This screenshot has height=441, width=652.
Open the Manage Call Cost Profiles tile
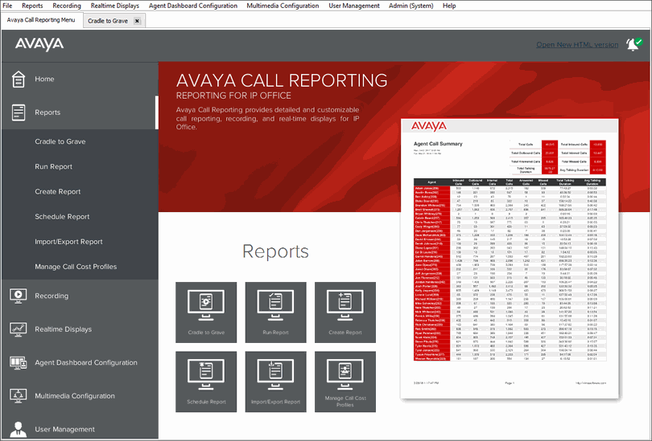[x=345, y=382]
